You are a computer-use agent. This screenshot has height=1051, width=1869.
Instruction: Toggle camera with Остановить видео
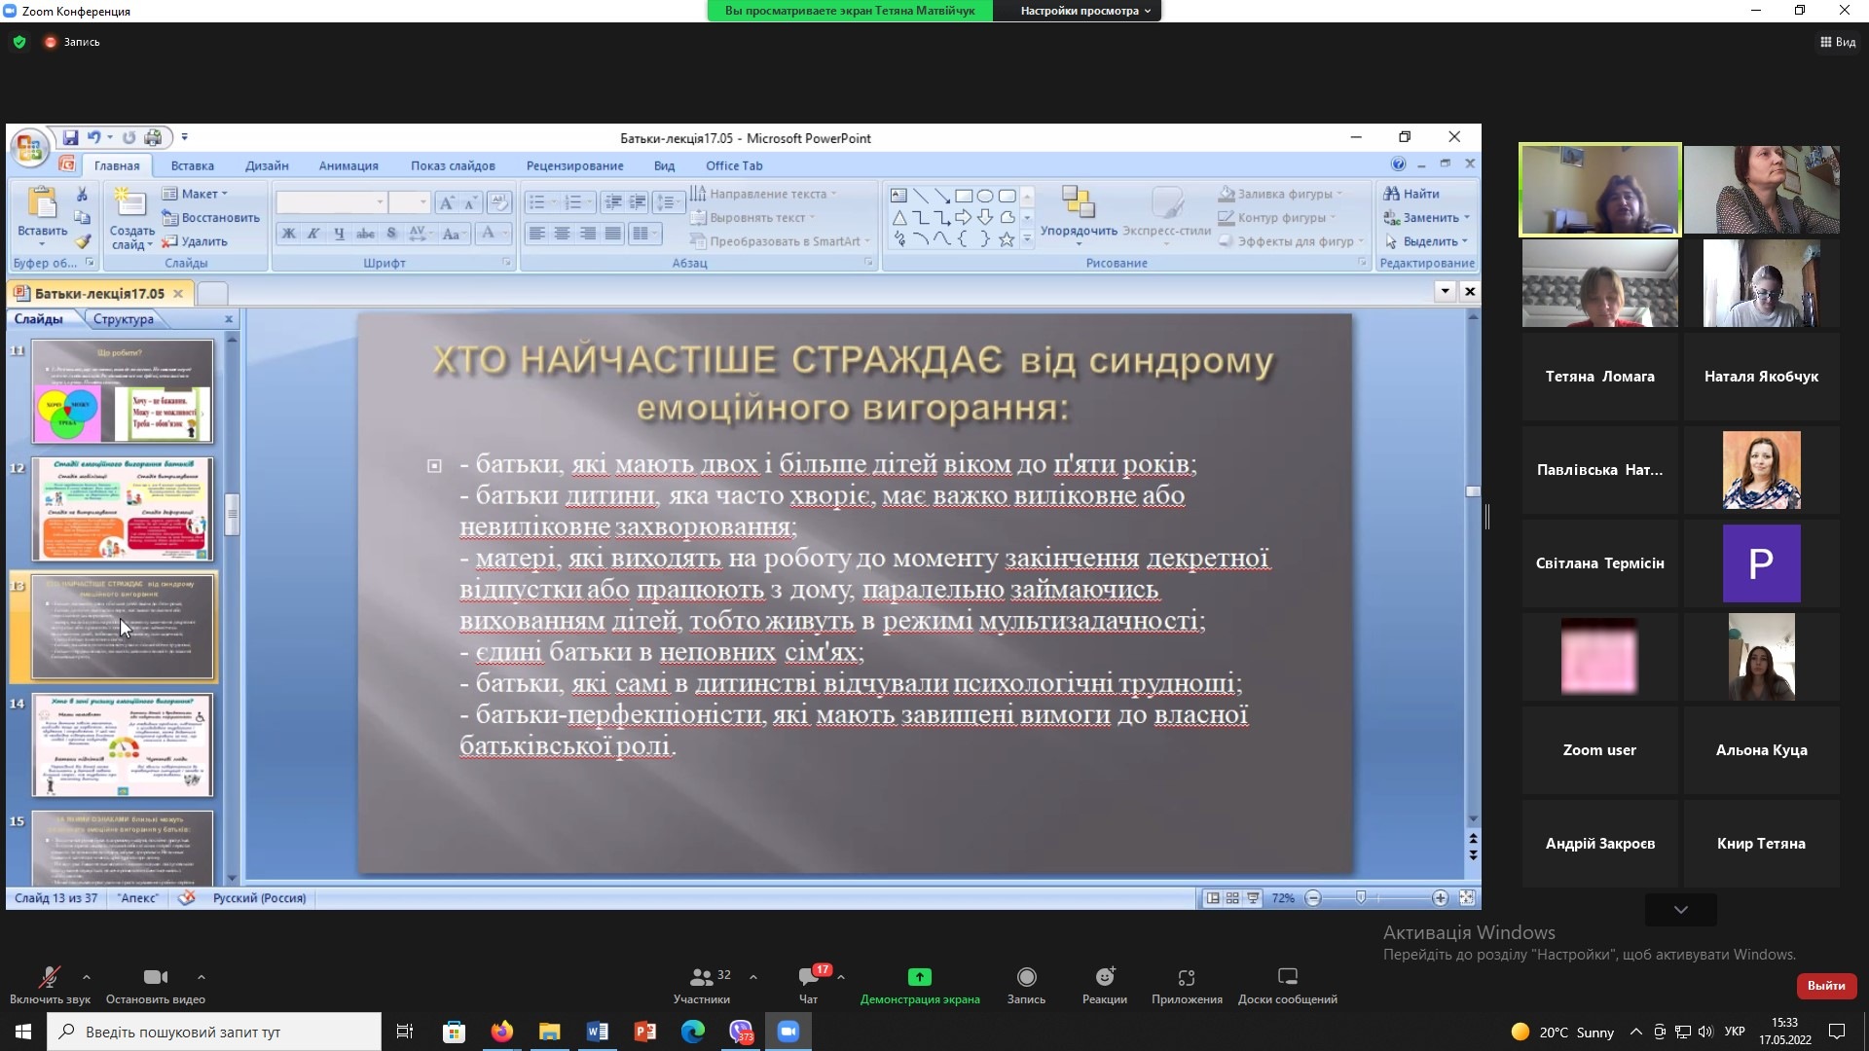point(155,978)
